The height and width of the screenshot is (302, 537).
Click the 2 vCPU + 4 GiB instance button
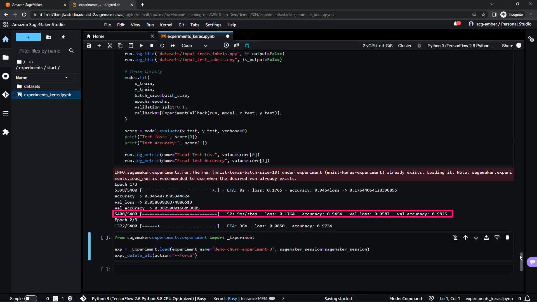[x=377, y=46]
